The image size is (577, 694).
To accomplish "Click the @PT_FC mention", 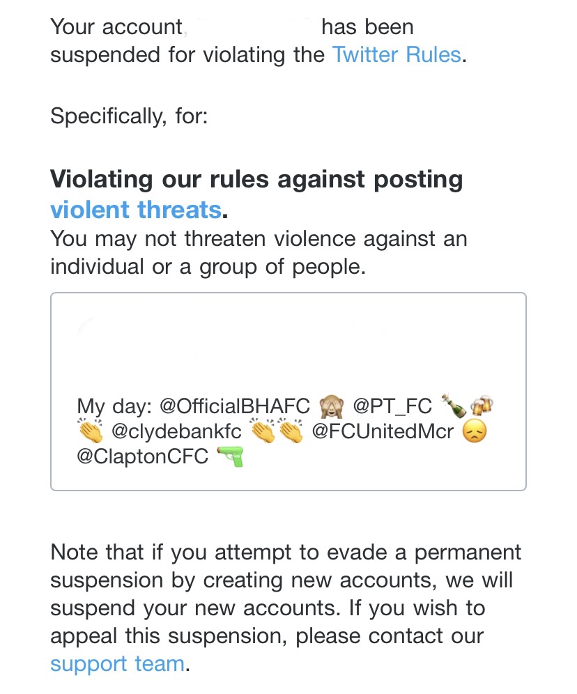I will (x=392, y=406).
